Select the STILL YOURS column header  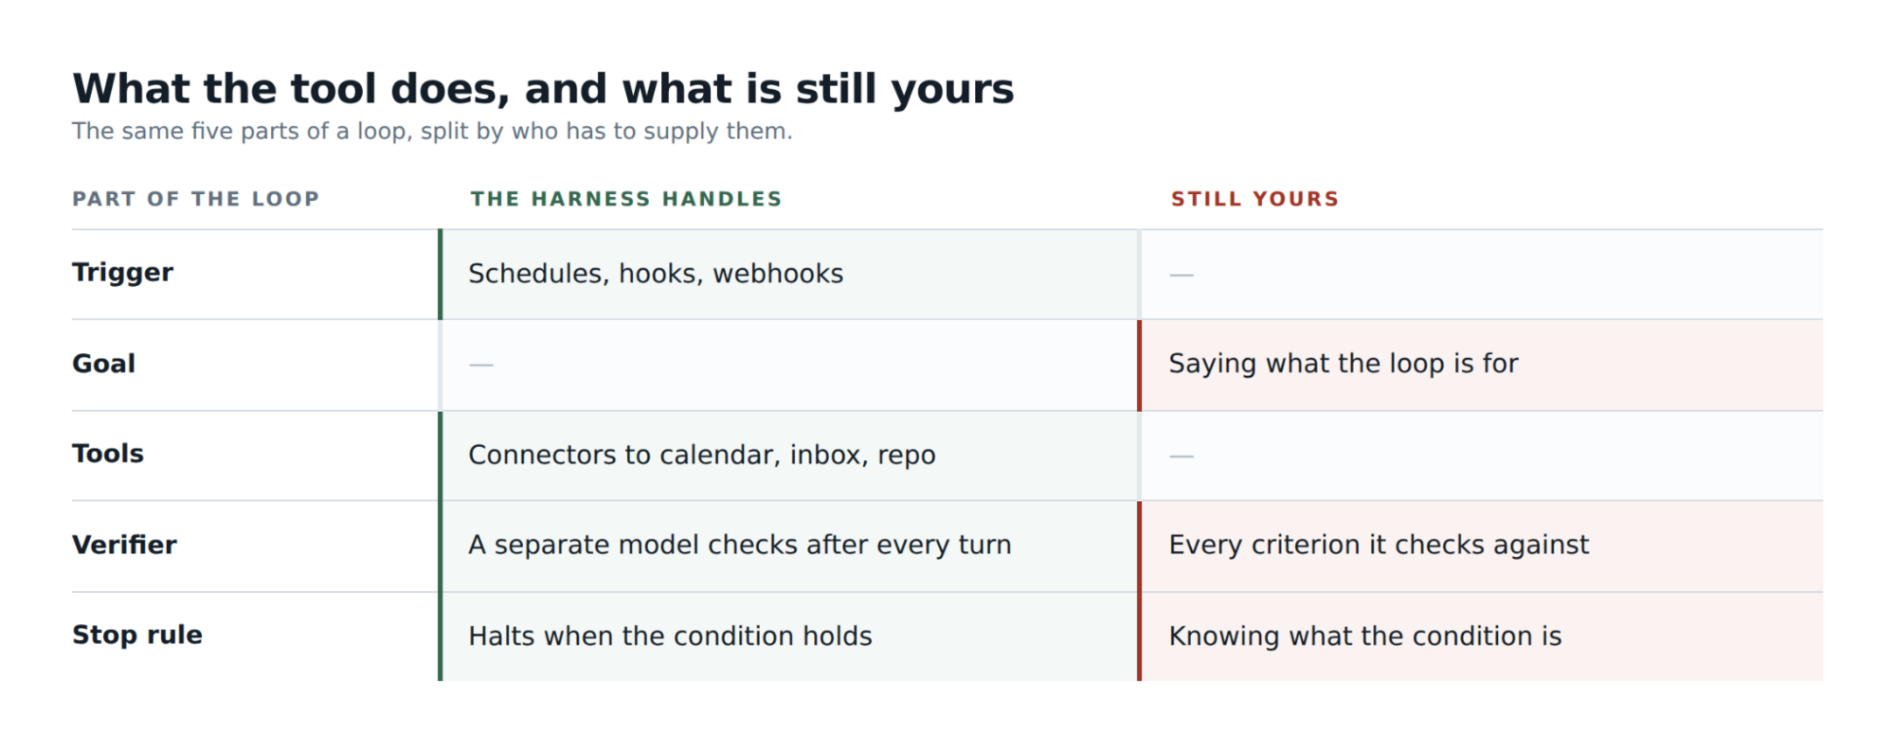[x=1254, y=199]
